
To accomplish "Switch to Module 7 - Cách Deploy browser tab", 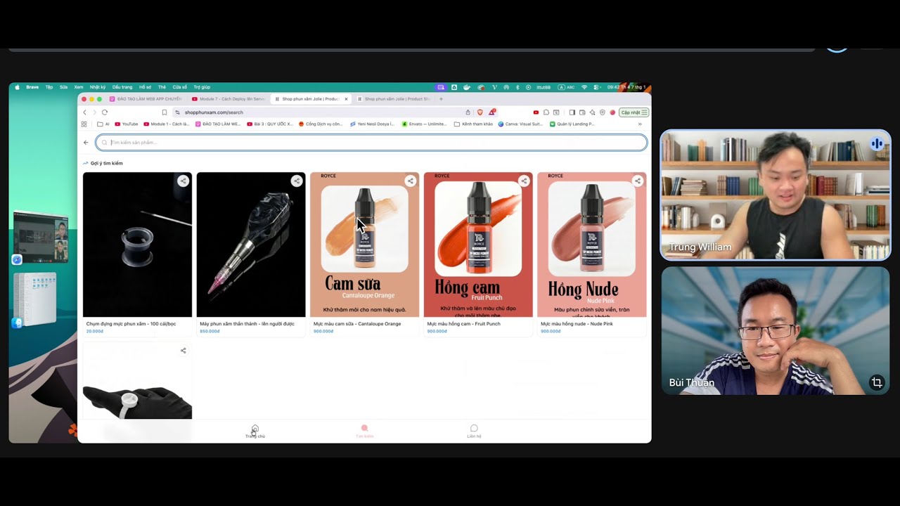I will 228,99.
